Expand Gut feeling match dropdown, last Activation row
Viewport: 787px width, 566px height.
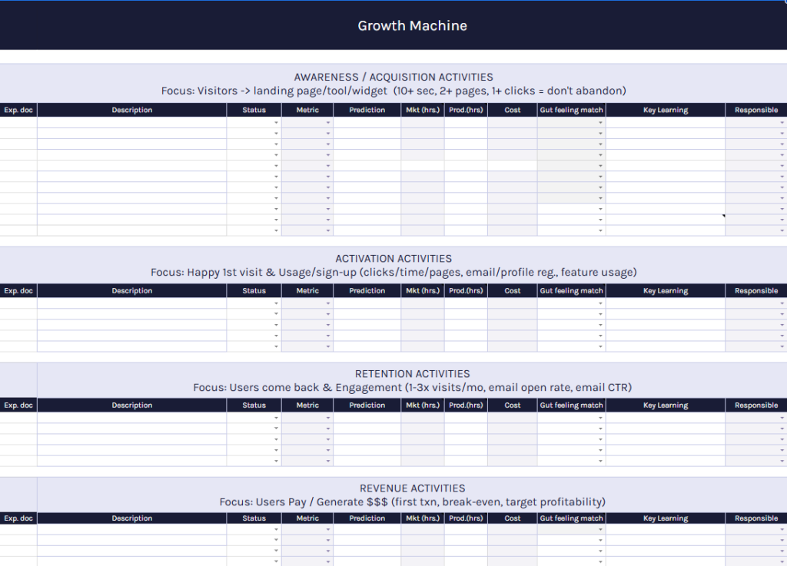(x=600, y=346)
